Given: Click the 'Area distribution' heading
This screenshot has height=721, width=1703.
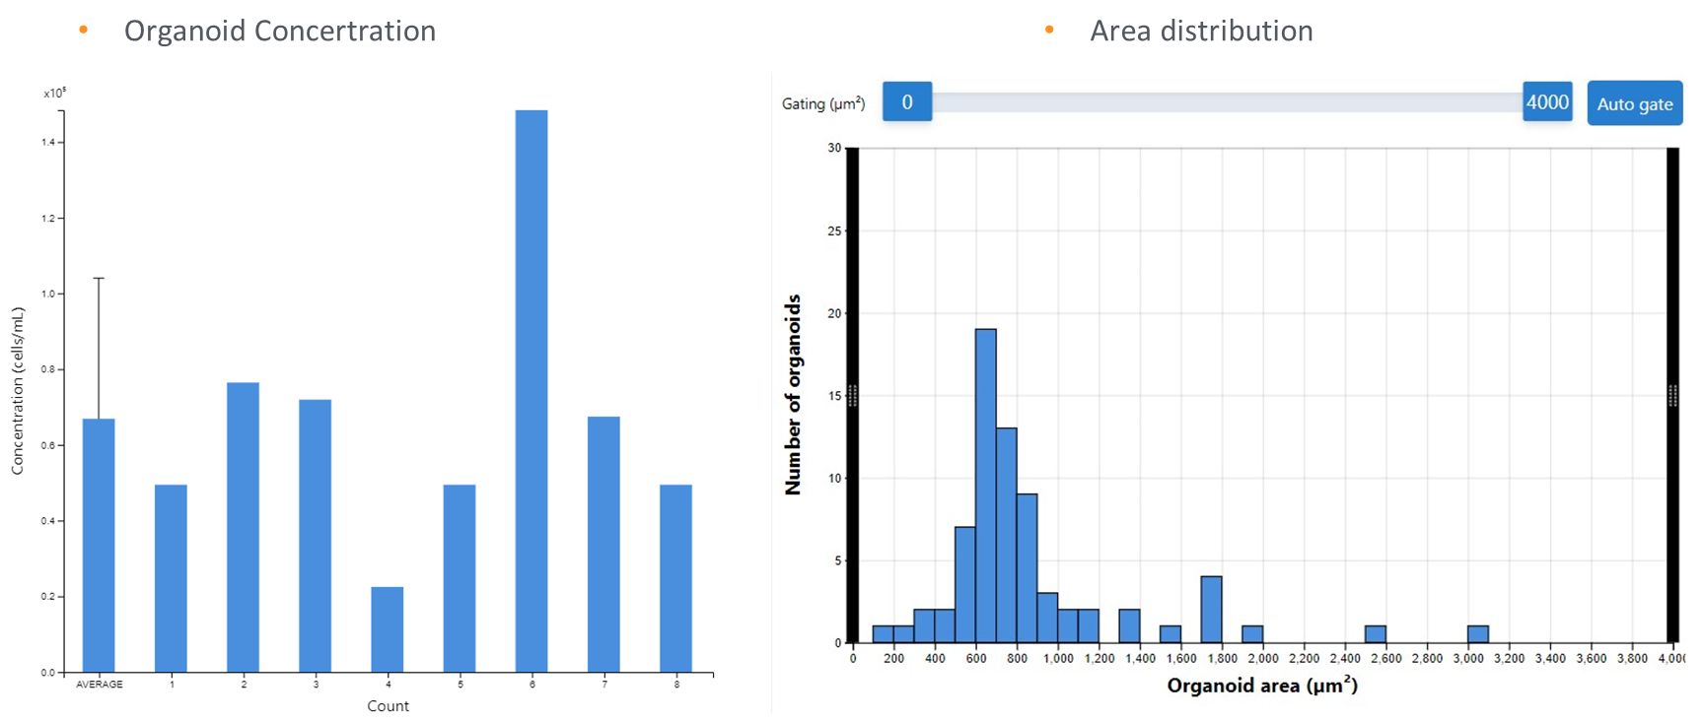Looking at the screenshot, I should coord(1201,31).
